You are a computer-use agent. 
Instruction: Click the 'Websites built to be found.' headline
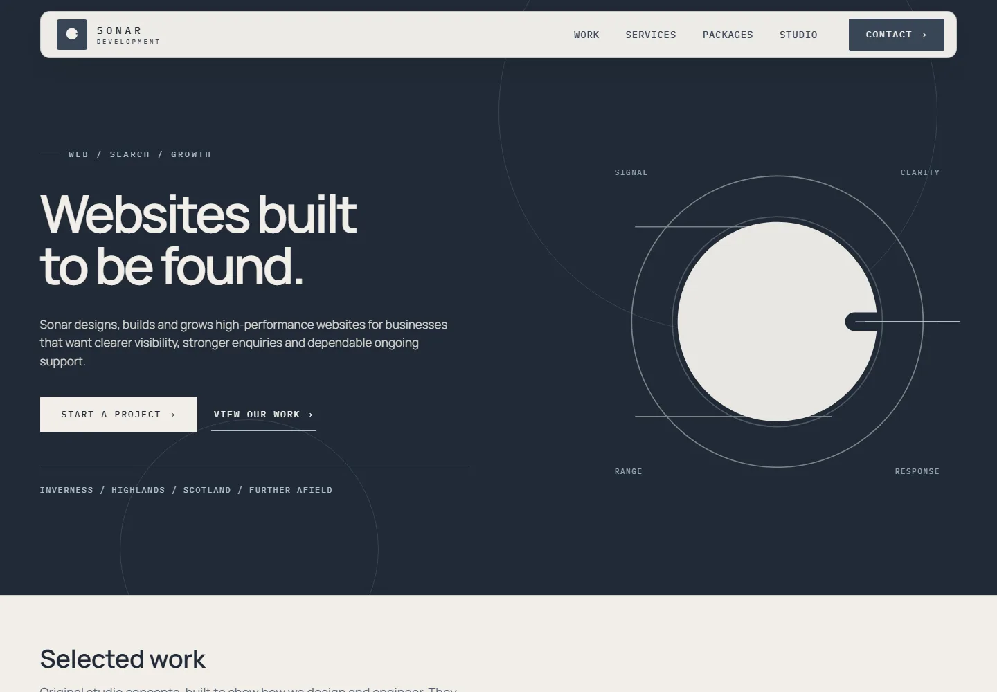click(x=198, y=239)
